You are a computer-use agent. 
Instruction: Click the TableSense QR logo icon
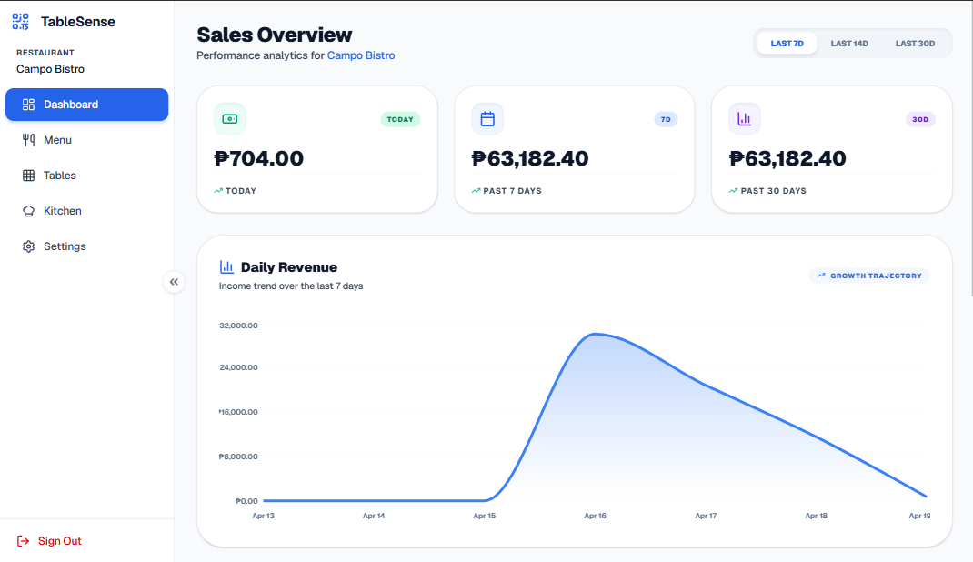click(21, 22)
